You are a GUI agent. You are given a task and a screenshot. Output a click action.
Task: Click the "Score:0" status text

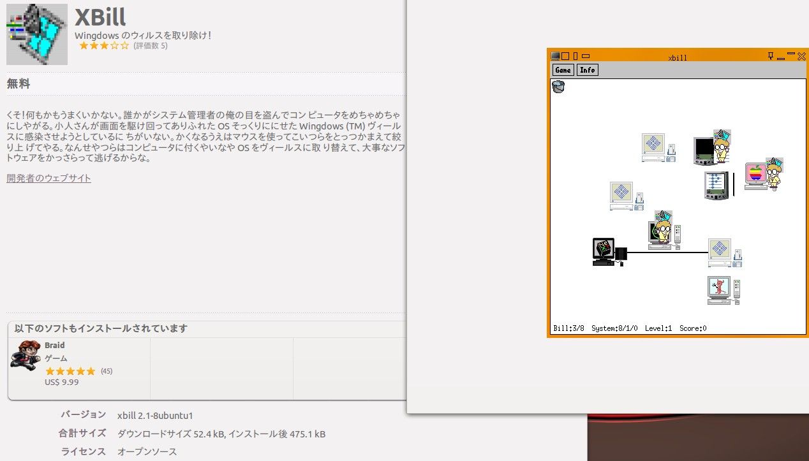pos(693,329)
